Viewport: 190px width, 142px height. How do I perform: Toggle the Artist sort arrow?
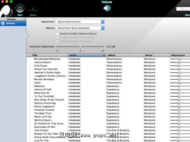tap(104, 55)
